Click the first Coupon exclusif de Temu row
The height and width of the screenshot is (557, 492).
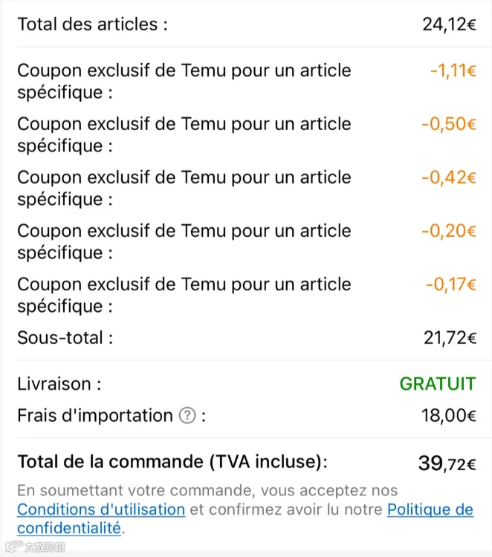point(247,82)
